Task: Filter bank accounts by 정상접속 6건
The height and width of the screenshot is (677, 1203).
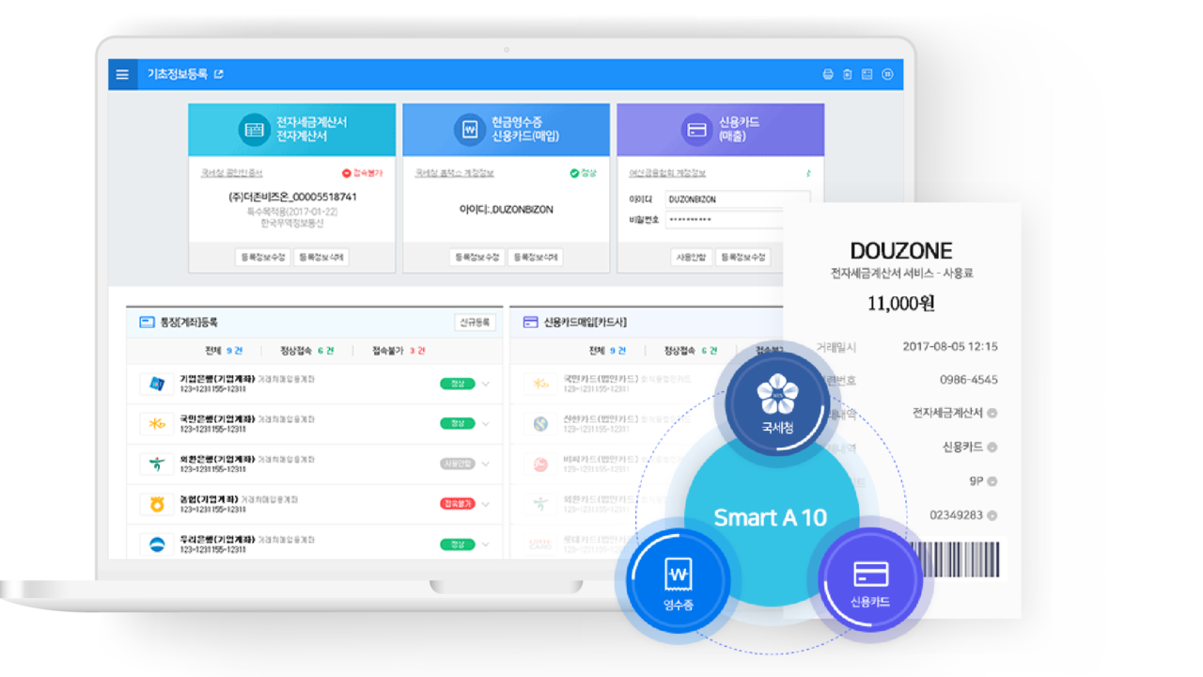Action: [306, 350]
